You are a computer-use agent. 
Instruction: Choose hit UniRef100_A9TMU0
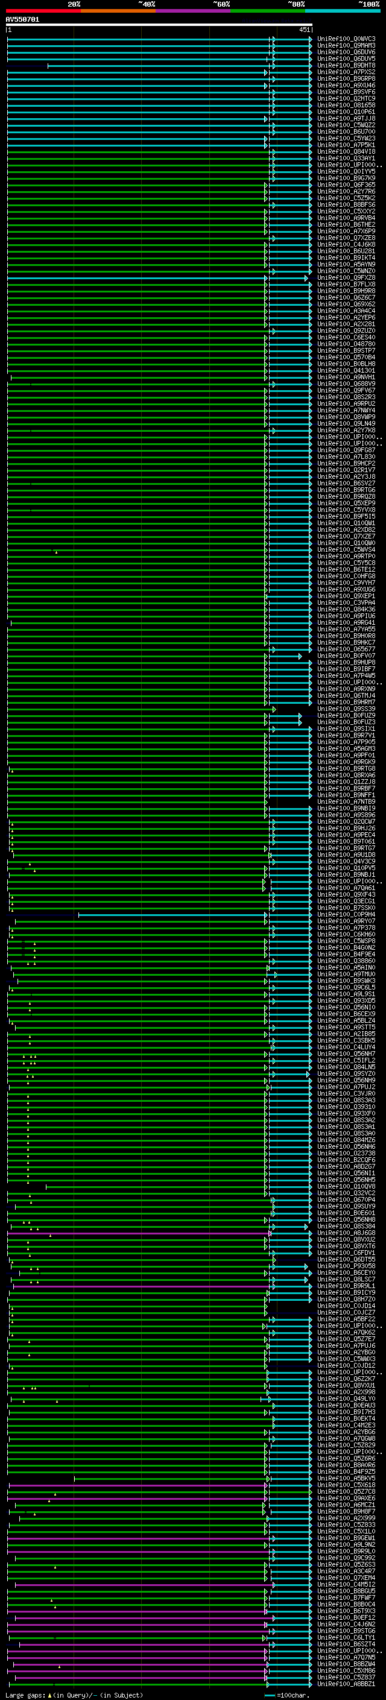click(x=346, y=974)
